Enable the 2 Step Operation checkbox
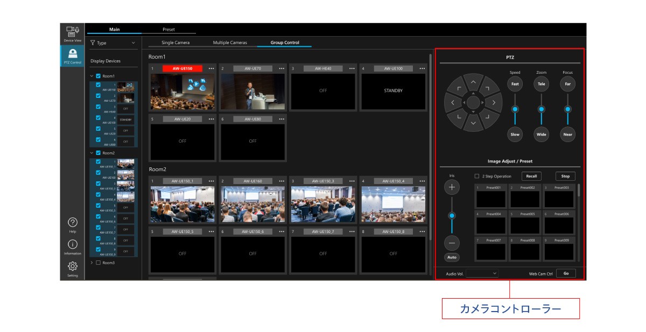 point(476,176)
